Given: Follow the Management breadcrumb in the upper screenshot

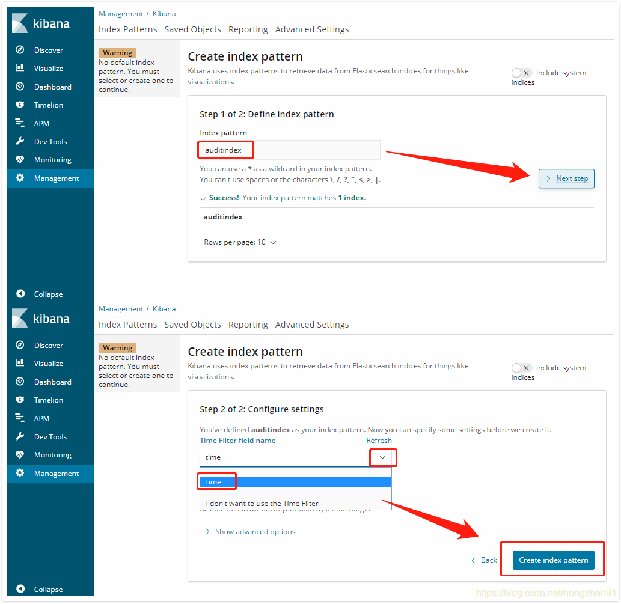Looking at the screenshot, I should click(121, 13).
